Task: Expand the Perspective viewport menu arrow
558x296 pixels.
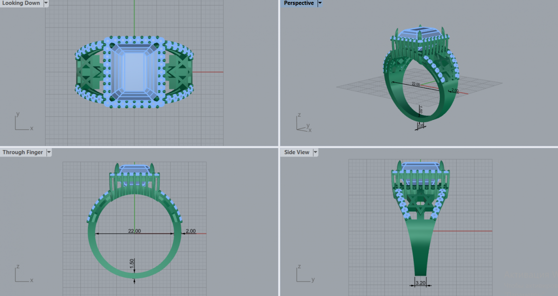Action: click(319, 3)
